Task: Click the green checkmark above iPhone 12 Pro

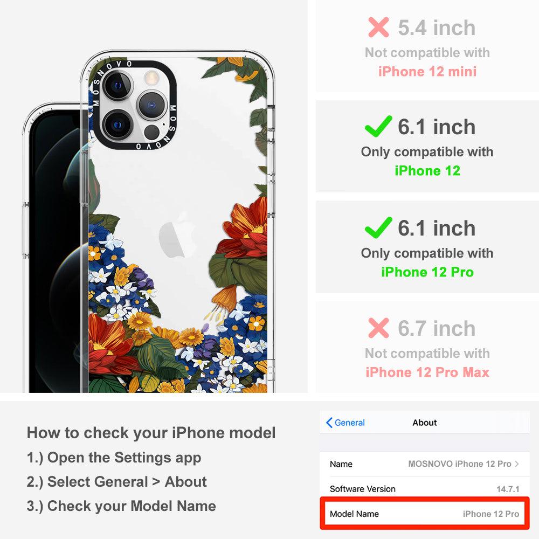Action: coord(378,227)
